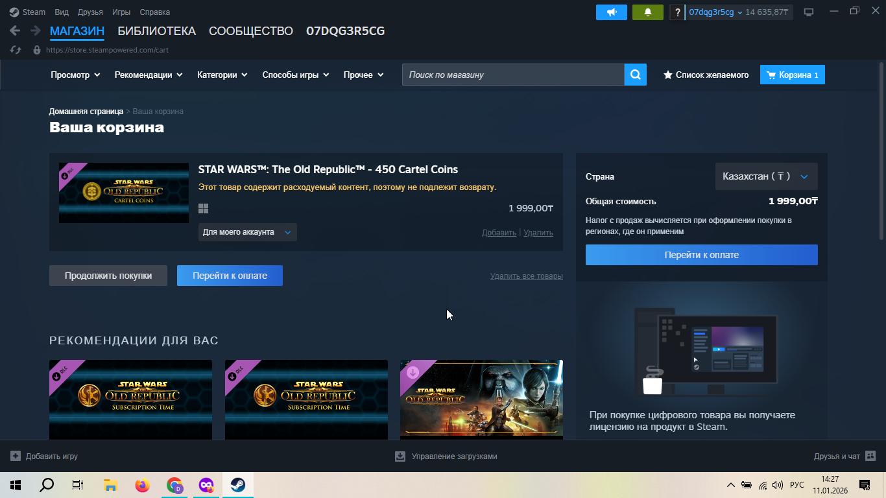Screen dimensions: 886x498
Task: Click the Windows platform icon on cart item
Action: pyautogui.click(x=204, y=208)
